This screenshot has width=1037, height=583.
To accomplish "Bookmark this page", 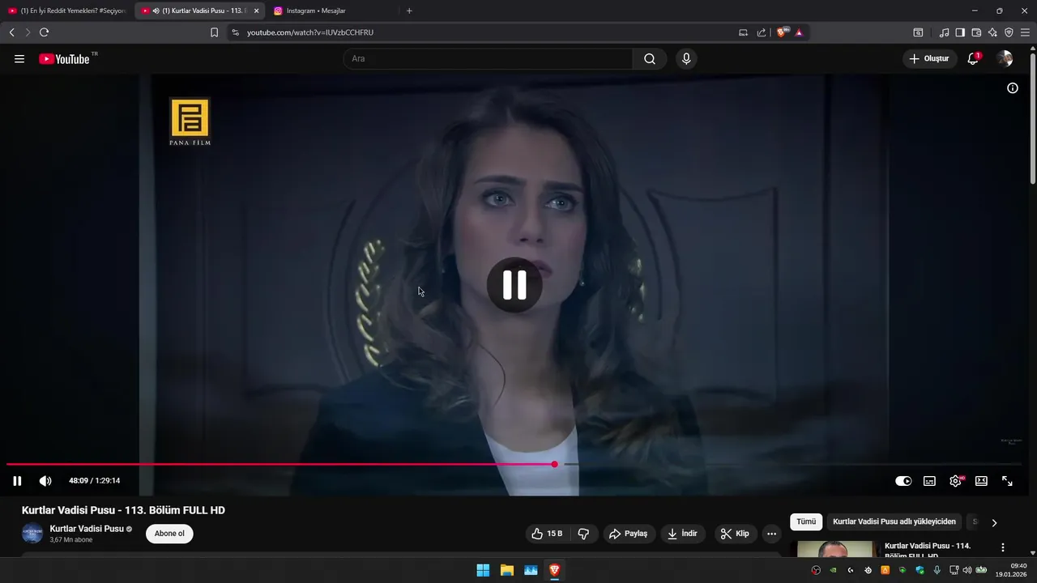I will tap(214, 32).
